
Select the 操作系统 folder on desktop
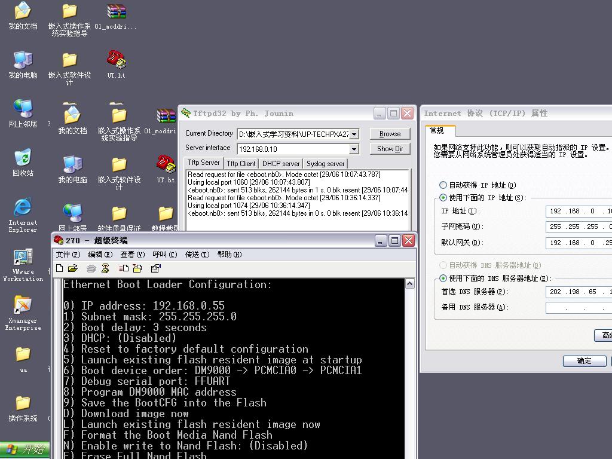23,408
